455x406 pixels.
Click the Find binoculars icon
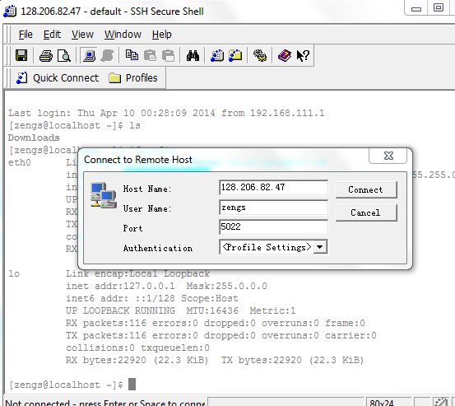click(x=193, y=55)
